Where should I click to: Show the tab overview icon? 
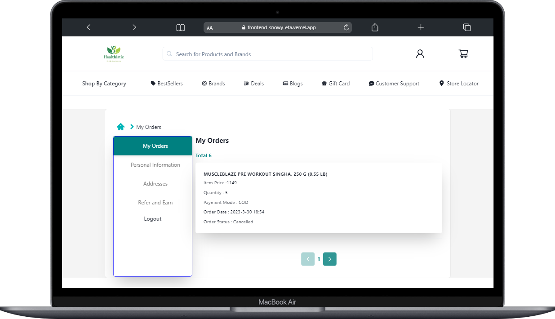[x=467, y=27]
